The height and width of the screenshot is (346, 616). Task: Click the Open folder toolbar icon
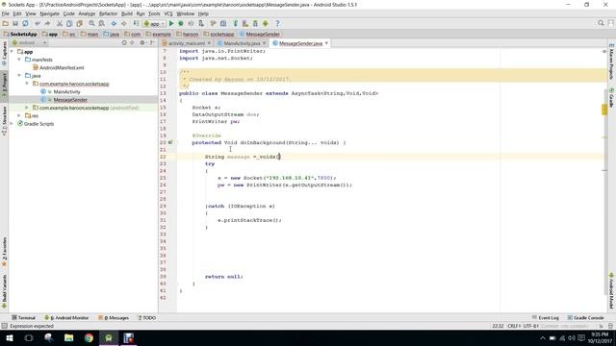click(x=6, y=23)
